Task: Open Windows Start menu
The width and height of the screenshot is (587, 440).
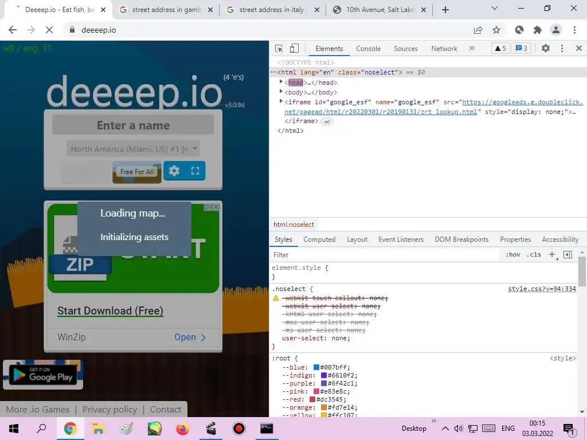Action: point(14,429)
